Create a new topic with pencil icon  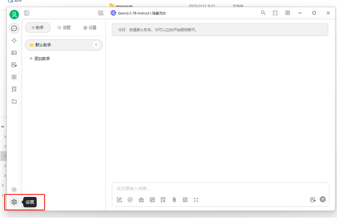coord(101,13)
